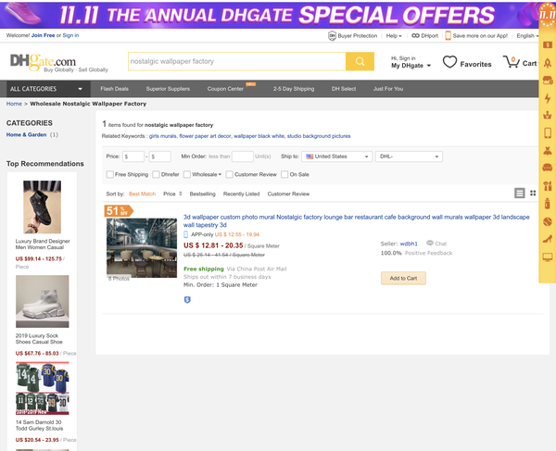Click the blue buyer protection badge under listing
The height and width of the screenshot is (451, 556).
pos(187,300)
